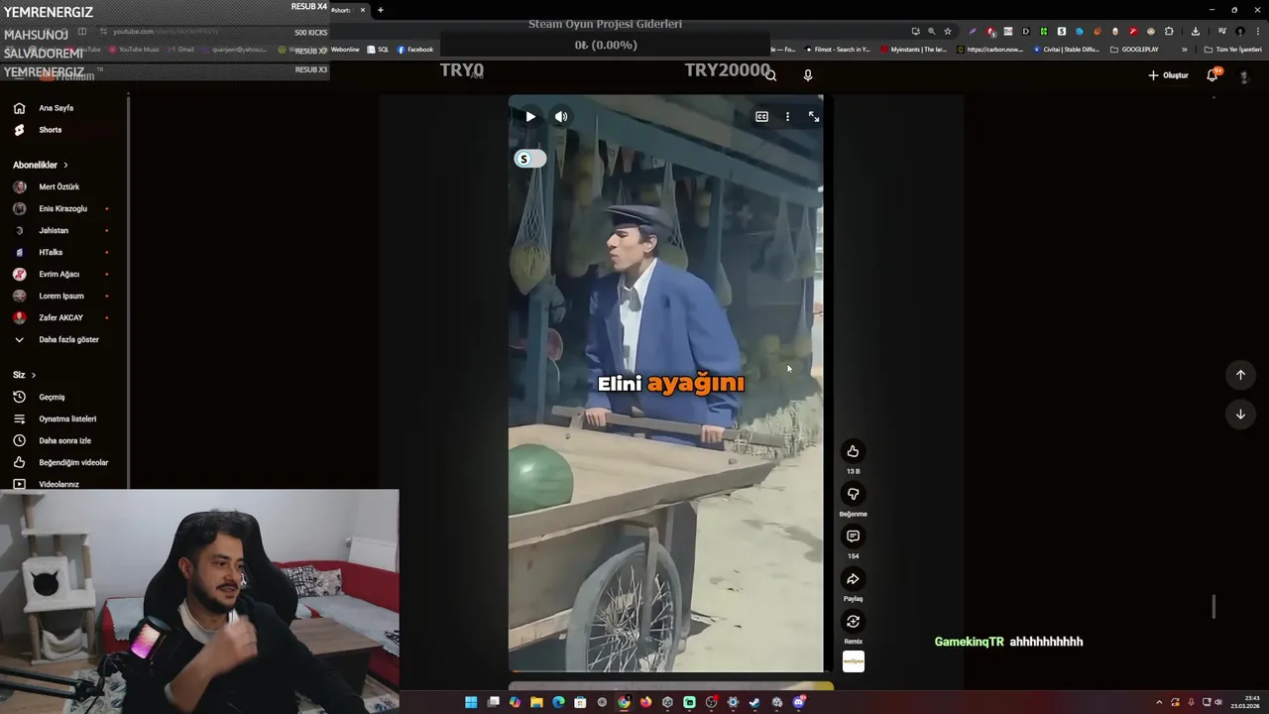Open the Chrome extensions puzzle icon
This screenshot has height=714, width=1269.
click(x=1169, y=32)
